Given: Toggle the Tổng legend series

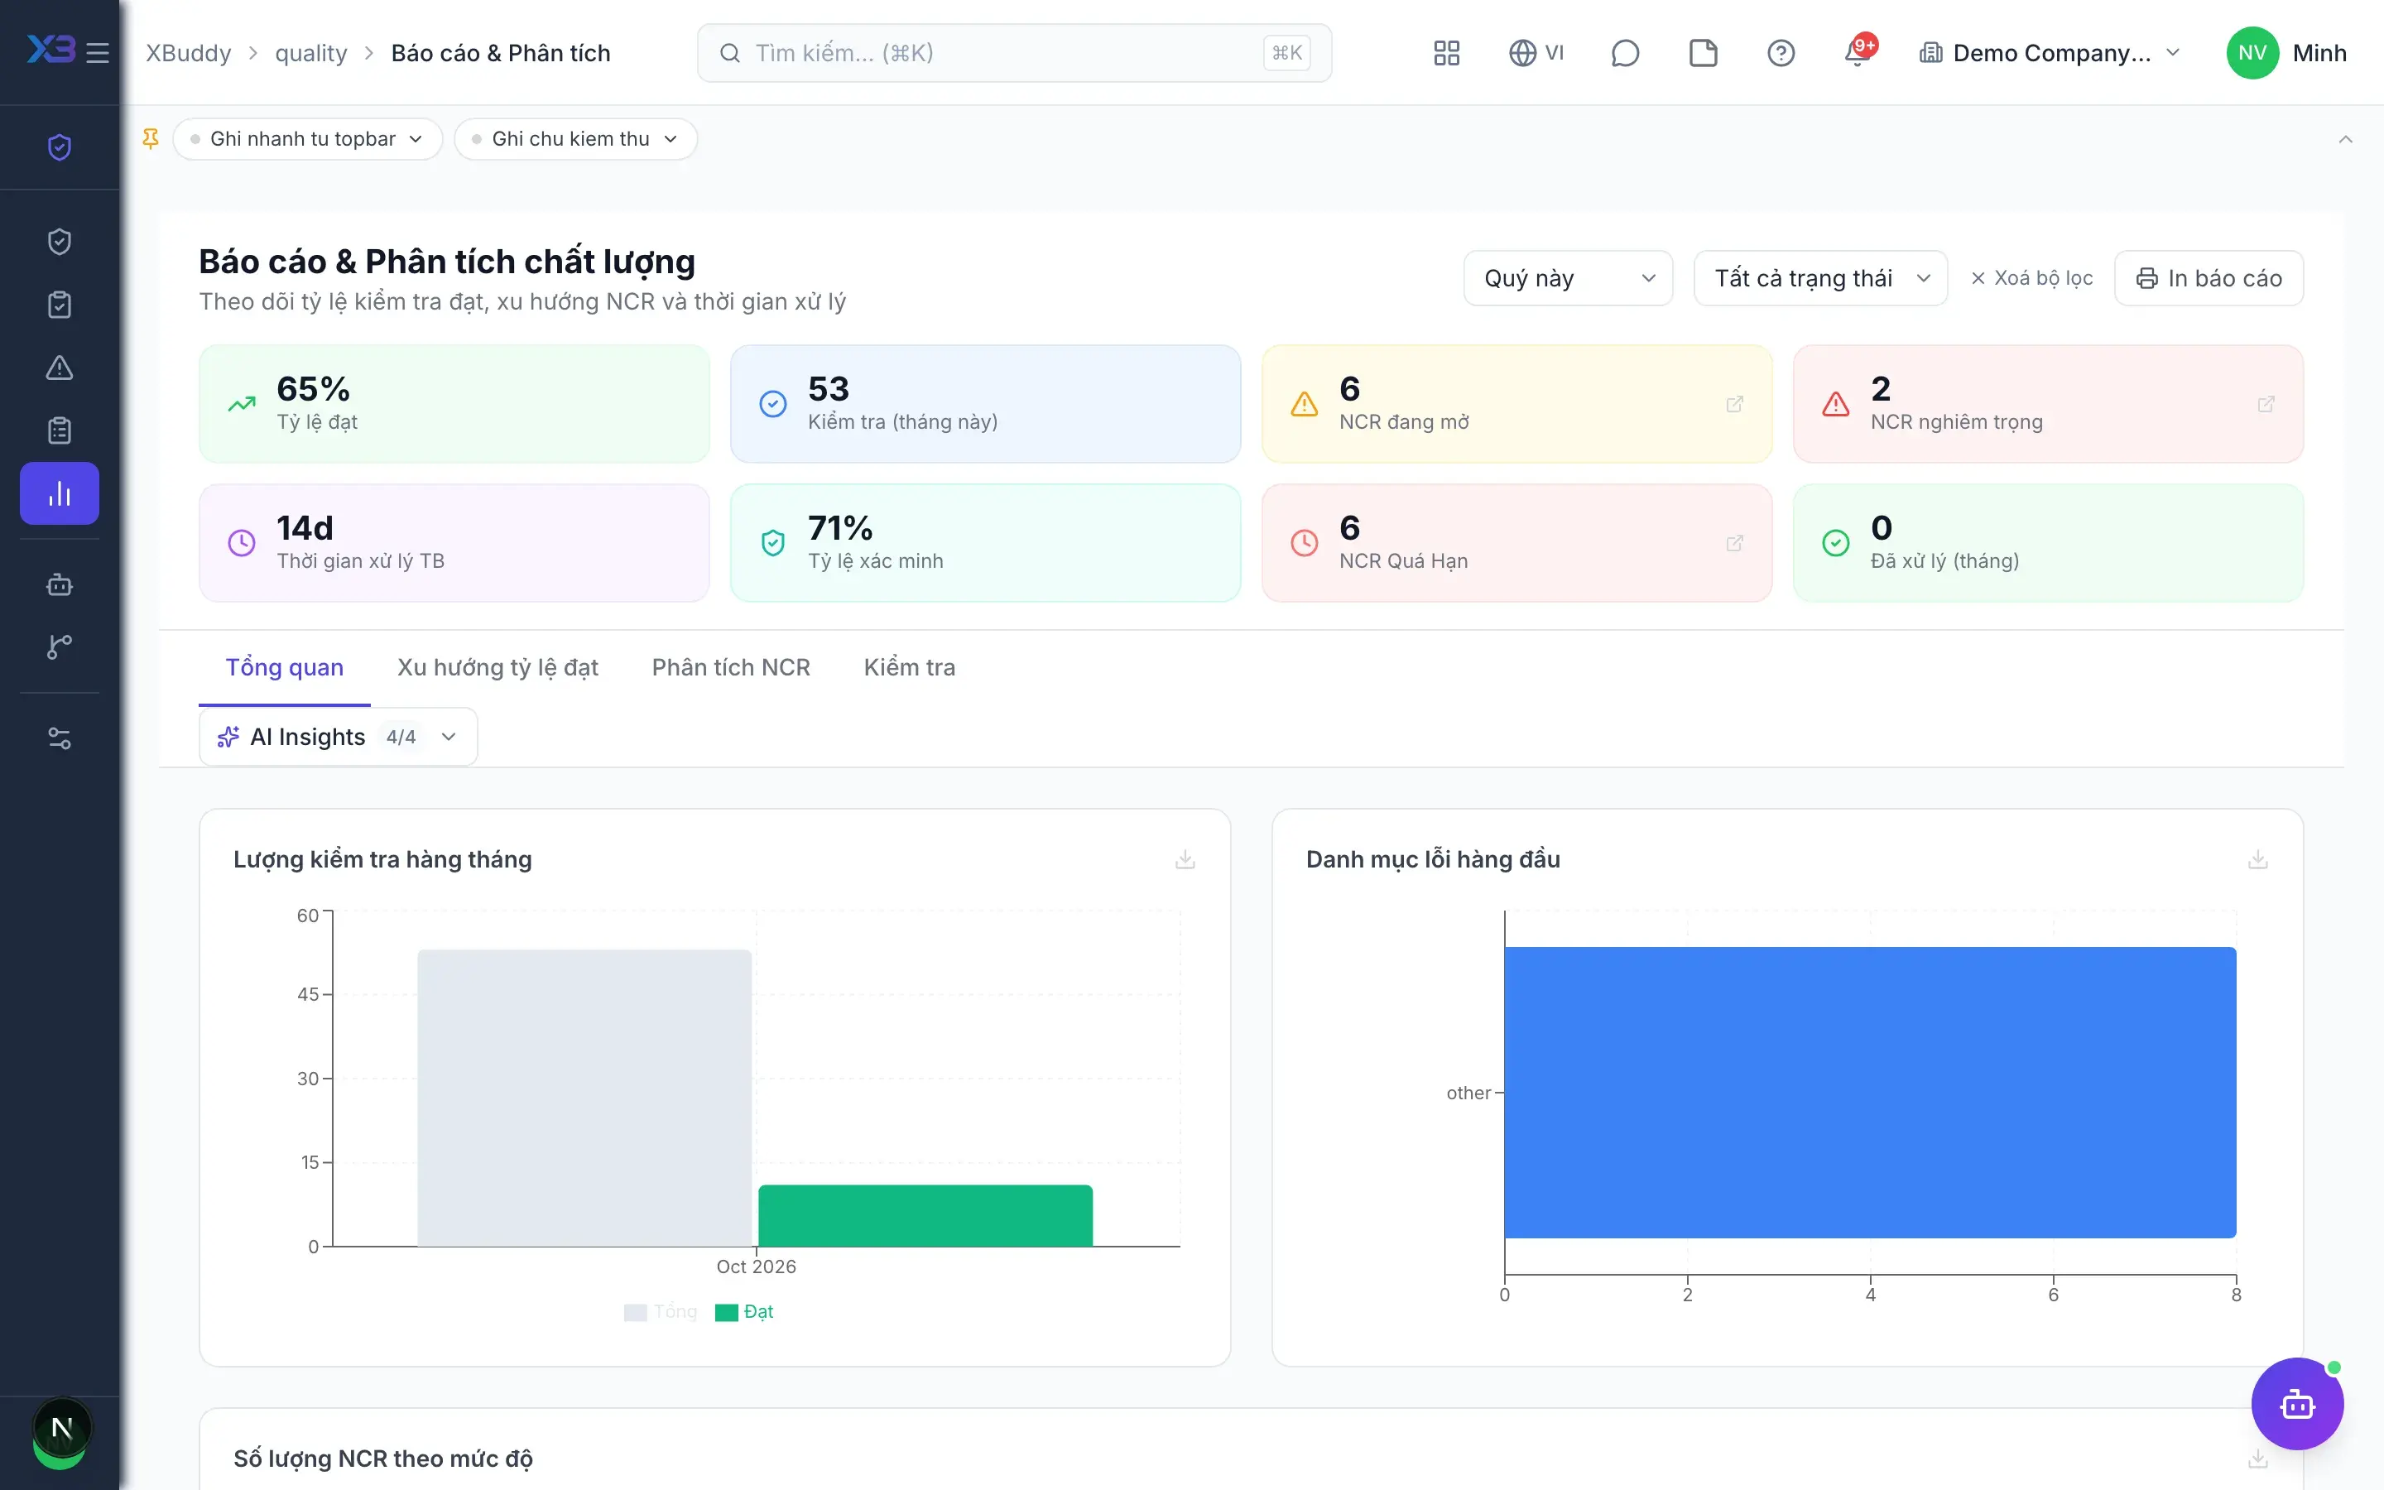Looking at the screenshot, I should click(660, 1312).
